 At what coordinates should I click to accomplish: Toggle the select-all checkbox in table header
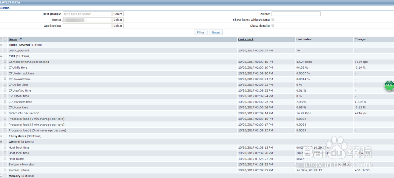click(x=5, y=39)
